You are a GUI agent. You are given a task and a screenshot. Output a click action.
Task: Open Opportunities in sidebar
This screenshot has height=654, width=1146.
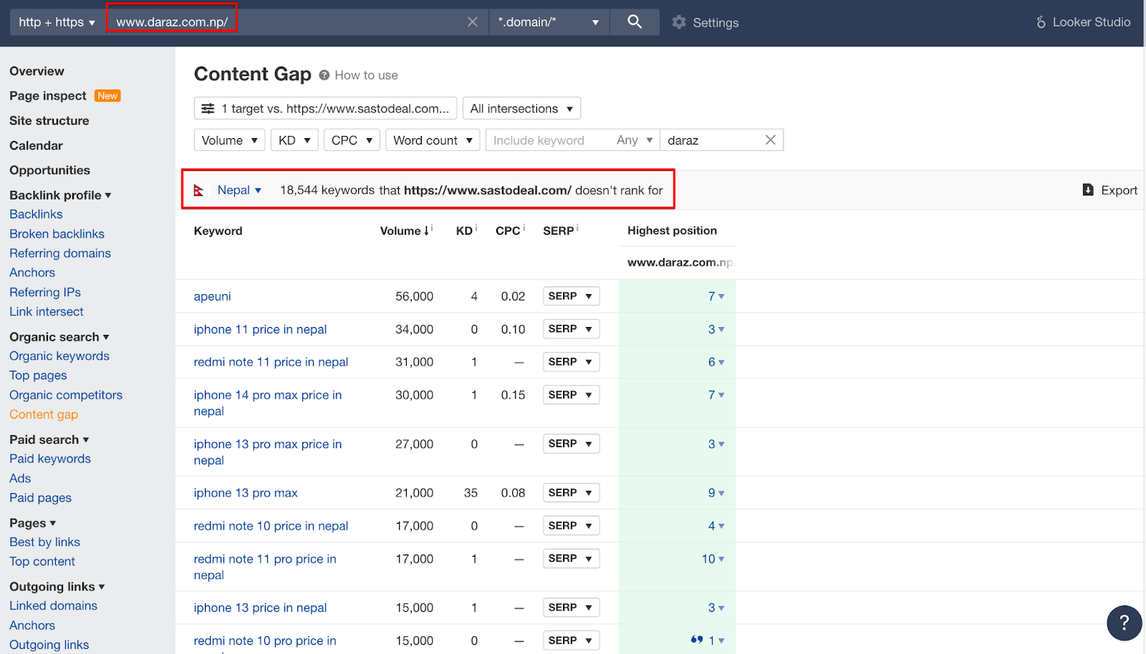click(x=49, y=170)
